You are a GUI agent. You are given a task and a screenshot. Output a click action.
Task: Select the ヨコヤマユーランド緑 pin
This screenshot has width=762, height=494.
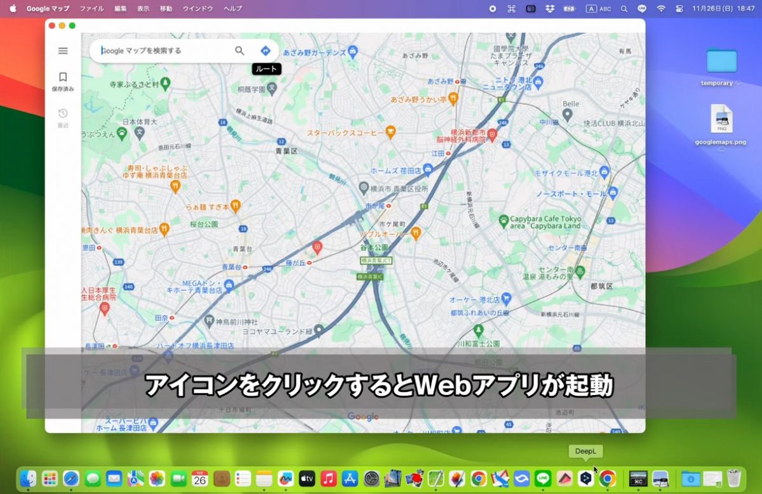click(x=319, y=330)
